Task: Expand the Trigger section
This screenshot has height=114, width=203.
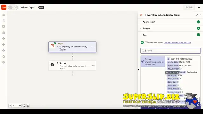Action: pos(170,28)
